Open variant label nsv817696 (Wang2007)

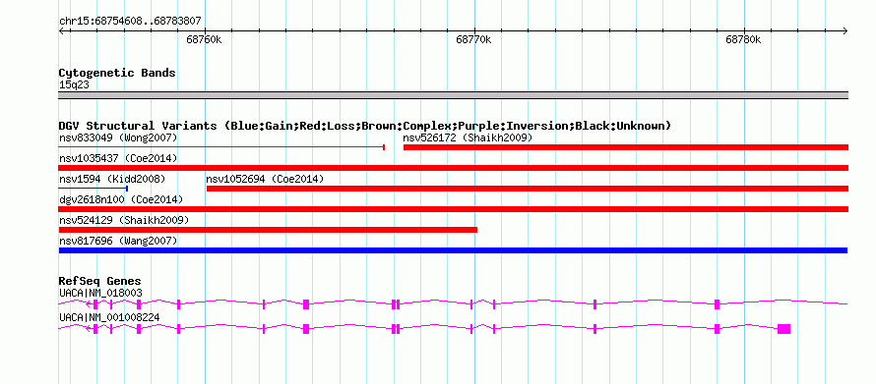tap(118, 241)
